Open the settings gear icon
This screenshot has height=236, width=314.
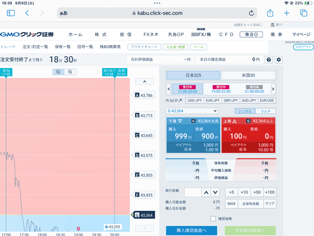point(279,60)
